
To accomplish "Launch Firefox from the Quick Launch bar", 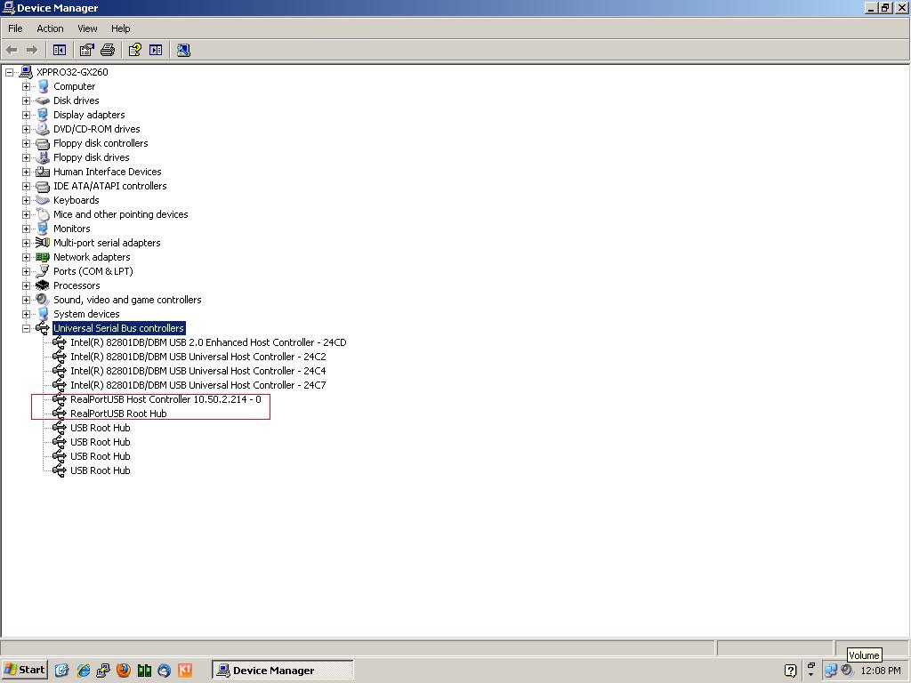I will click(x=124, y=670).
